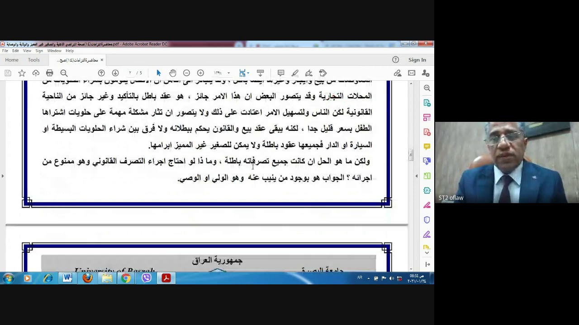Open the Sign menu
The height and width of the screenshot is (325, 579).
click(39, 51)
